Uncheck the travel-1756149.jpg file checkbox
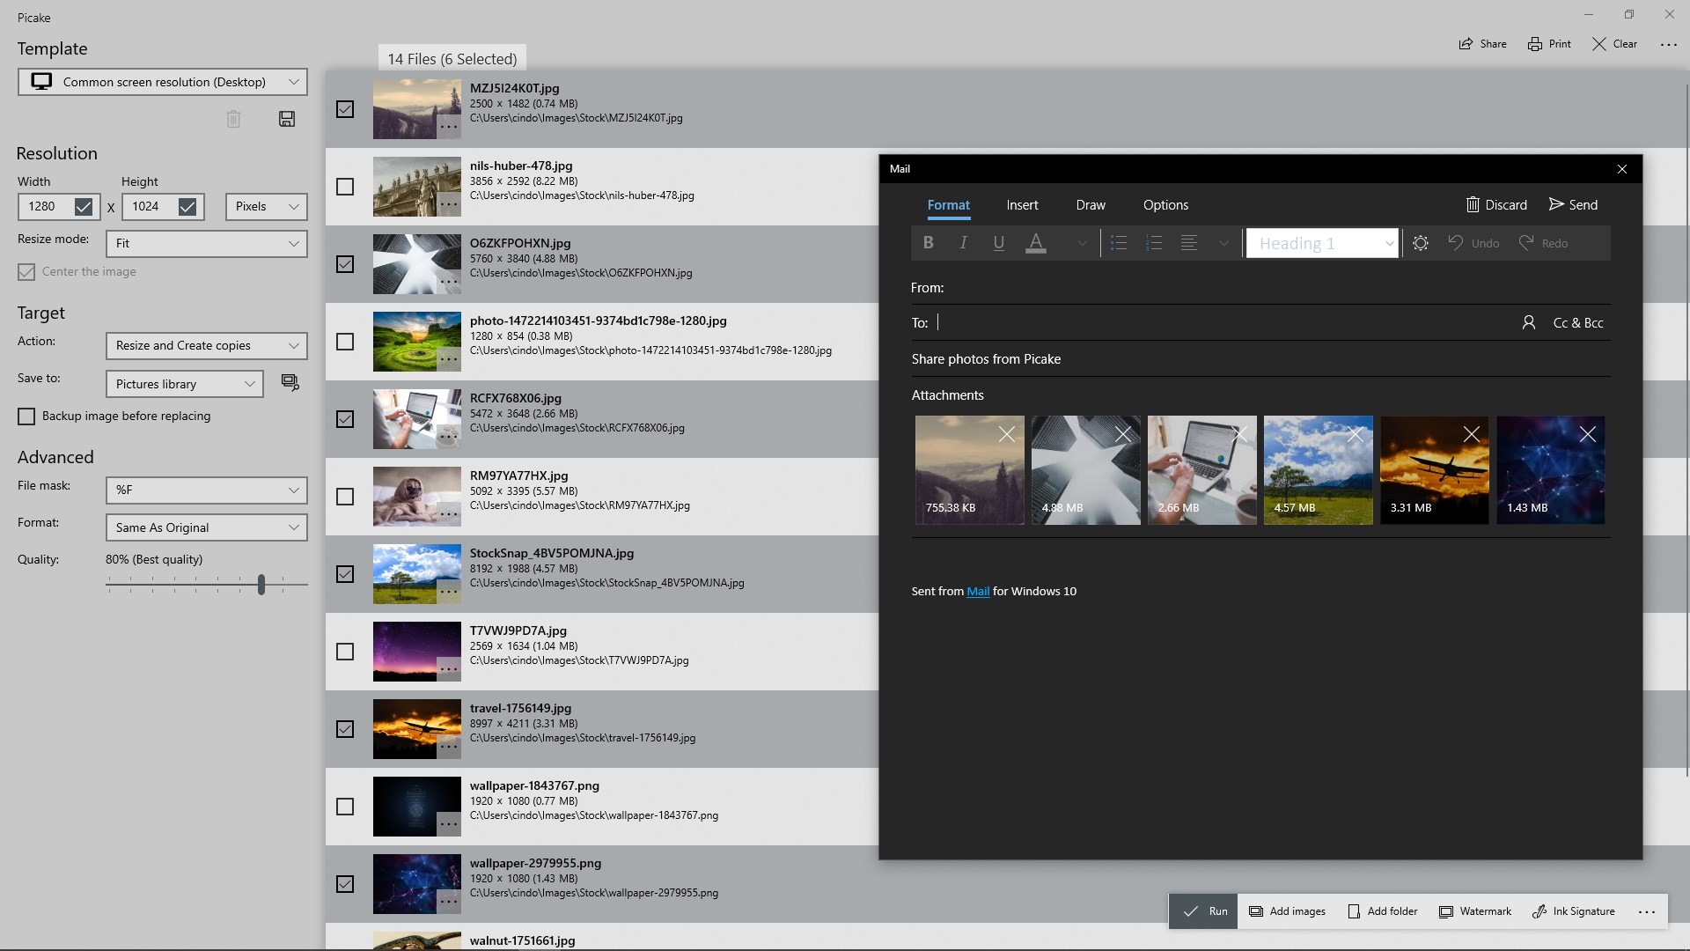This screenshot has height=951, width=1690. coord(345,729)
